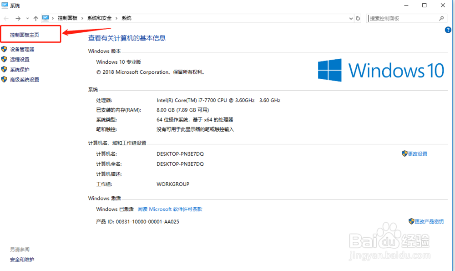455x271 pixels.
Task: Click shield icon beside 系统保护
Action: coord(4,69)
